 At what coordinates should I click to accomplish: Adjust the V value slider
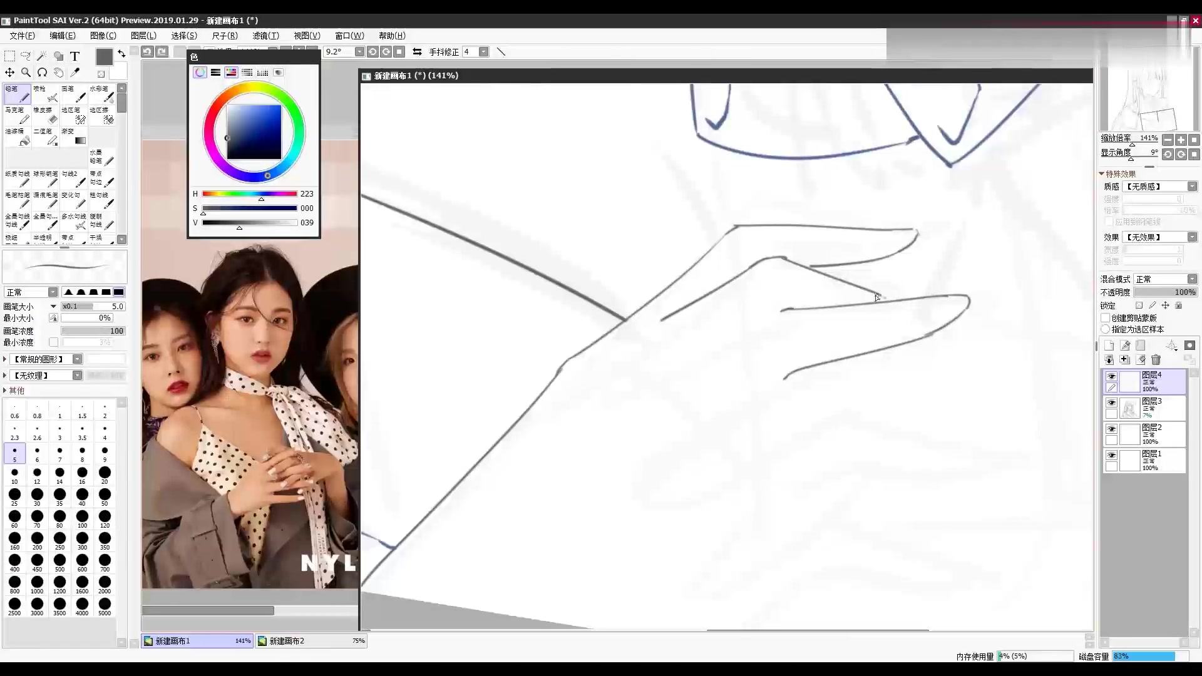249,223
